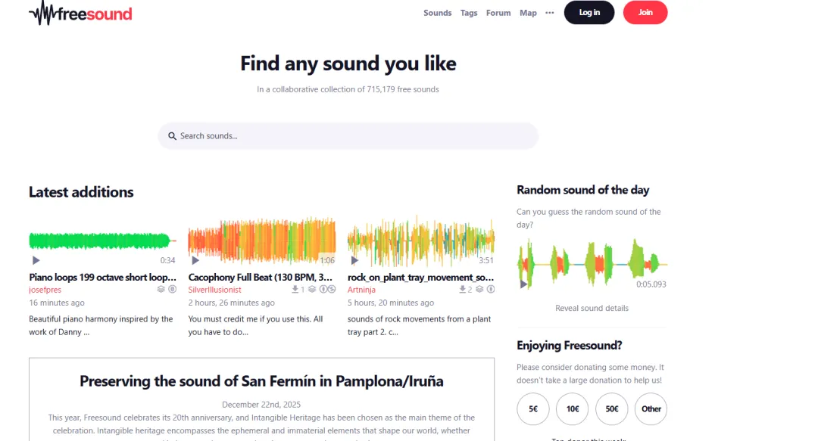
Task: Open the Forum menu item
Action: (x=498, y=13)
